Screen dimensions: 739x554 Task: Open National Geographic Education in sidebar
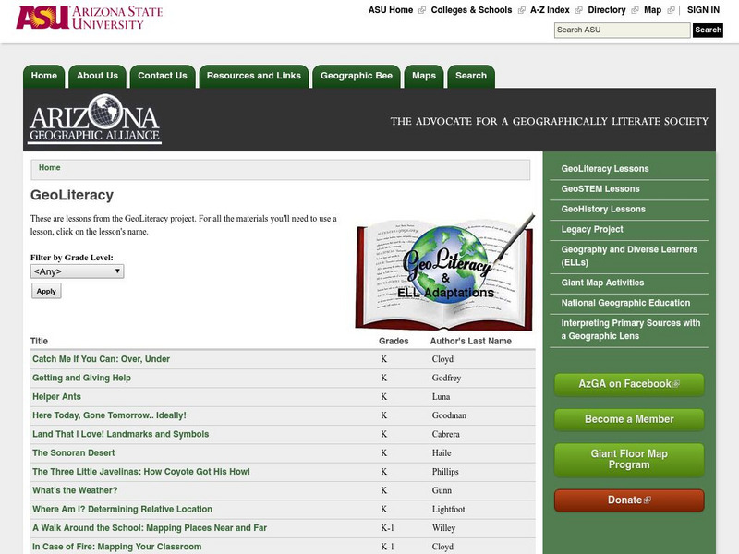(x=625, y=303)
